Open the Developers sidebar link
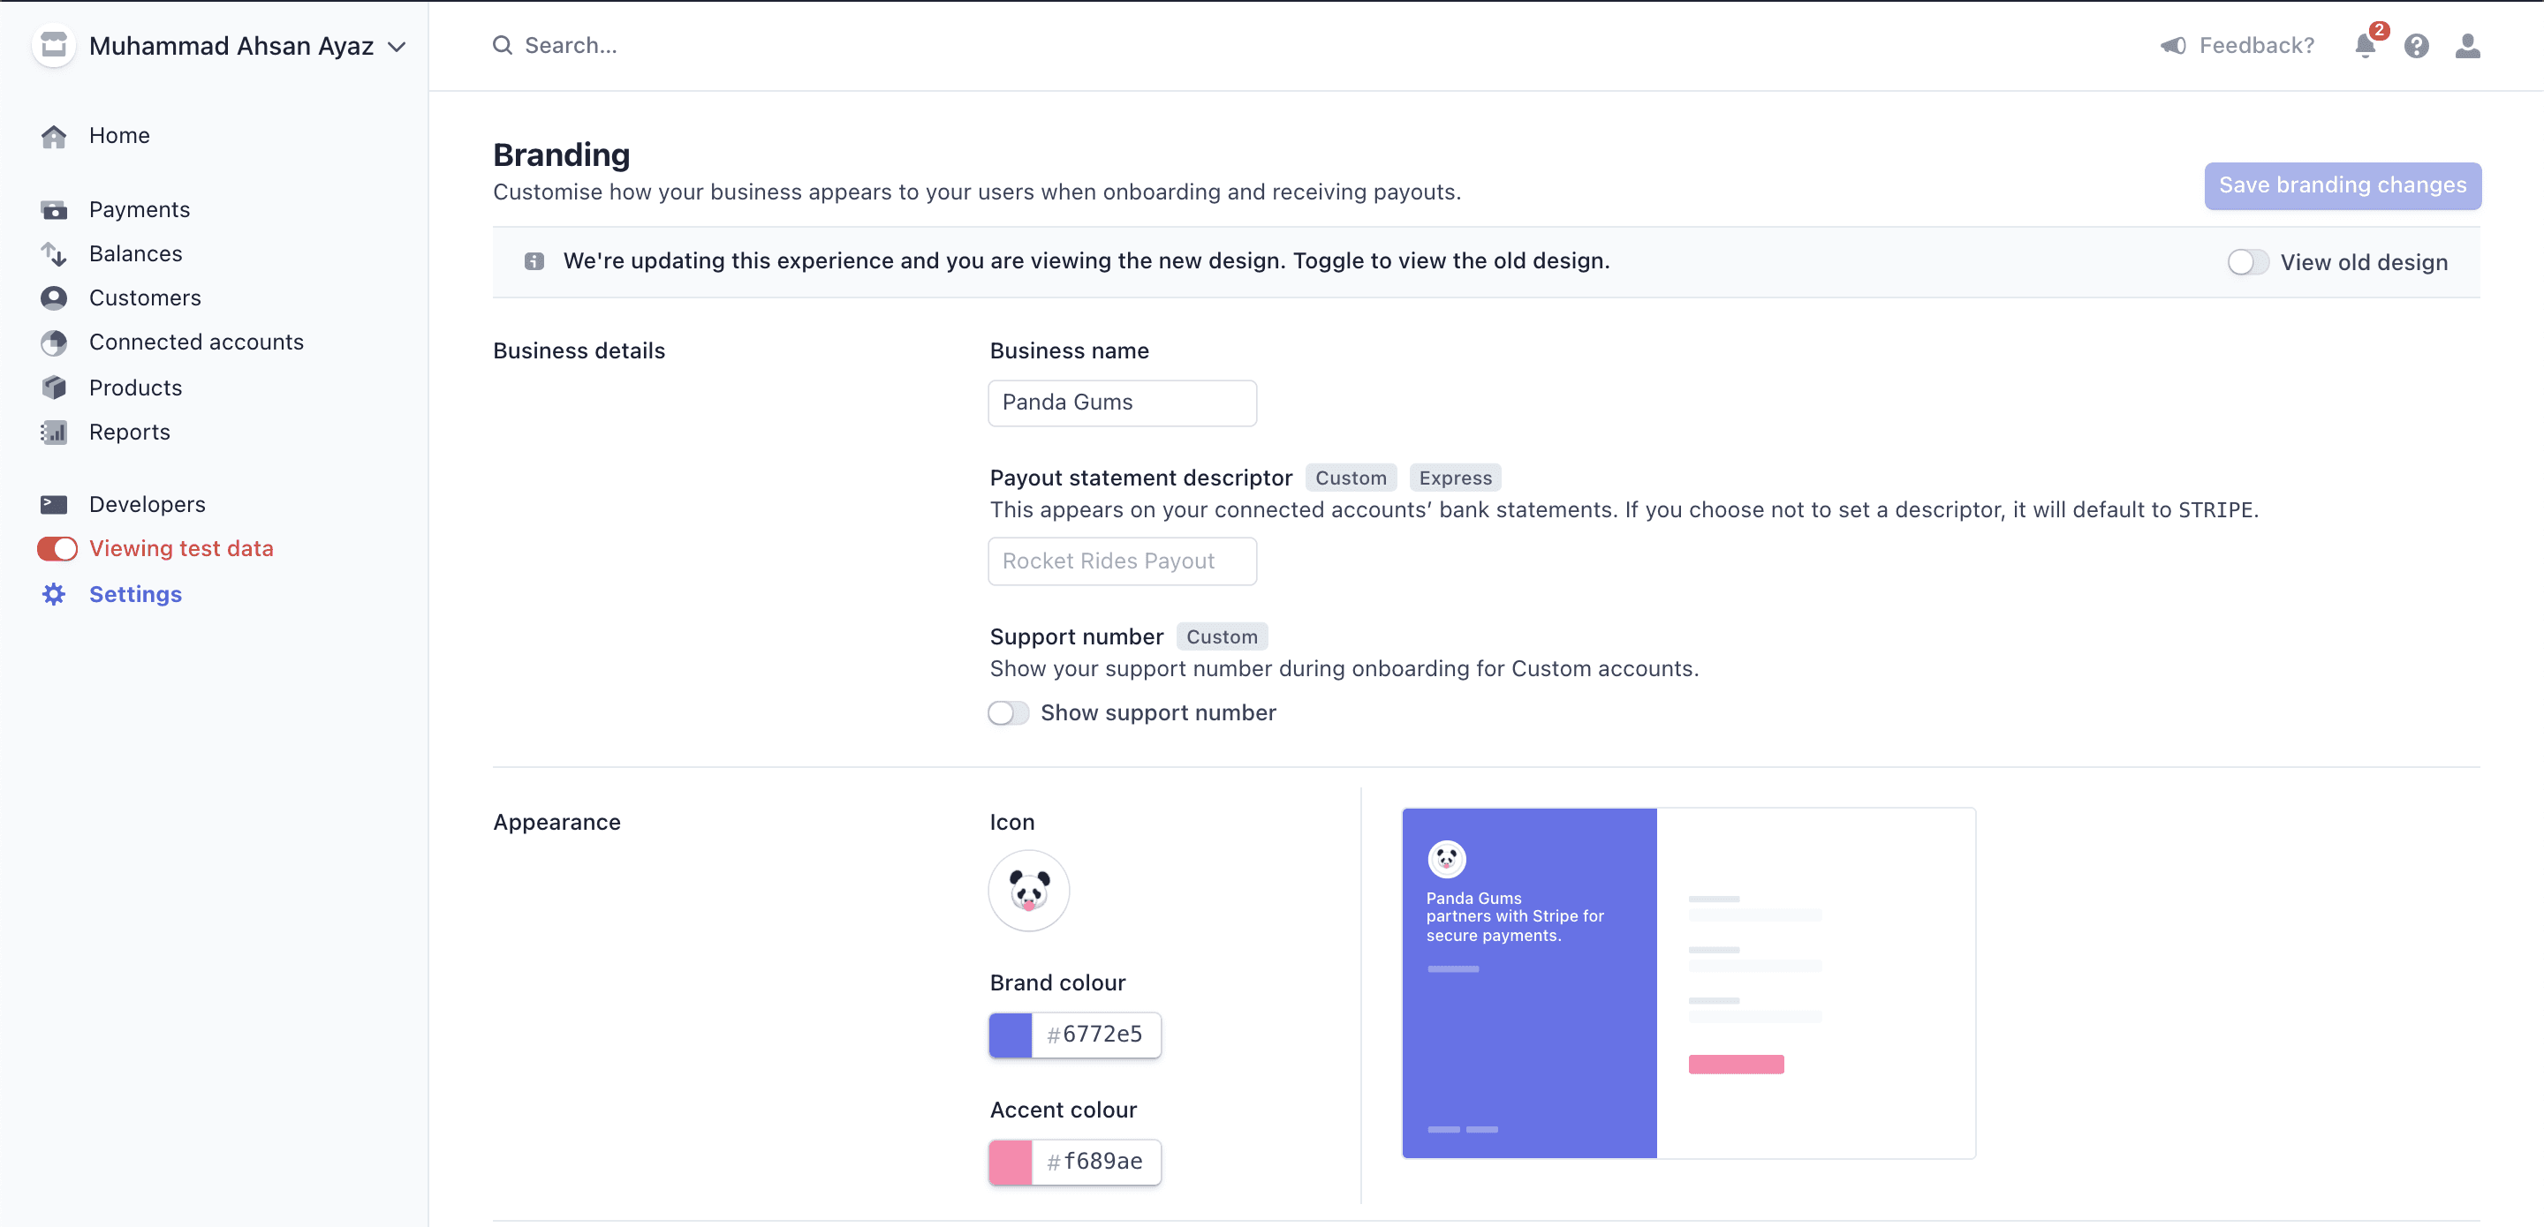Image resolution: width=2544 pixels, height=1227 pixels. [x=146, y=504]
